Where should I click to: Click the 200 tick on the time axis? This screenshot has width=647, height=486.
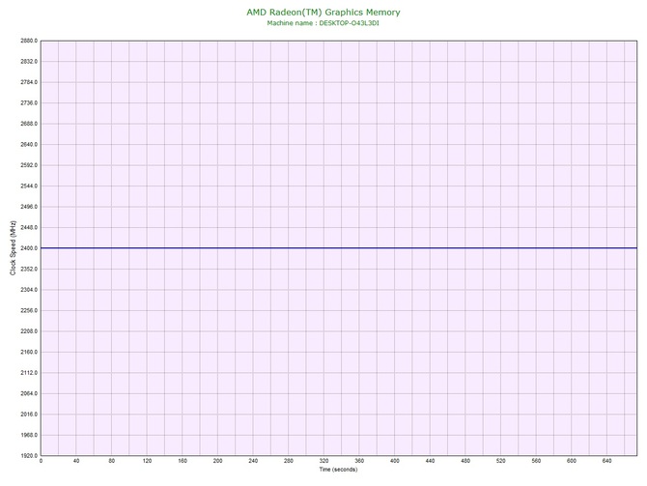pyautogui.click(x=218, y=461)
